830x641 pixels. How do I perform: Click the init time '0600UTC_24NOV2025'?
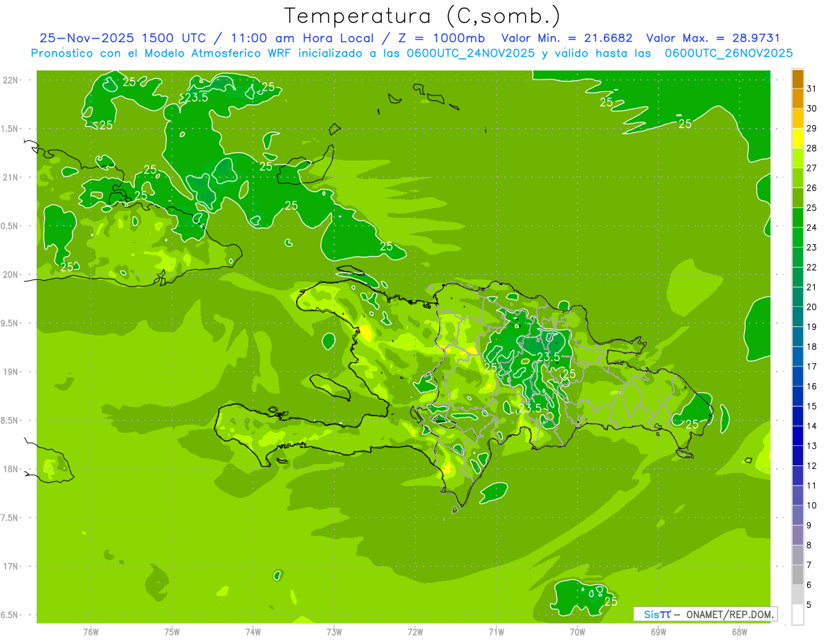pos(469,53)
